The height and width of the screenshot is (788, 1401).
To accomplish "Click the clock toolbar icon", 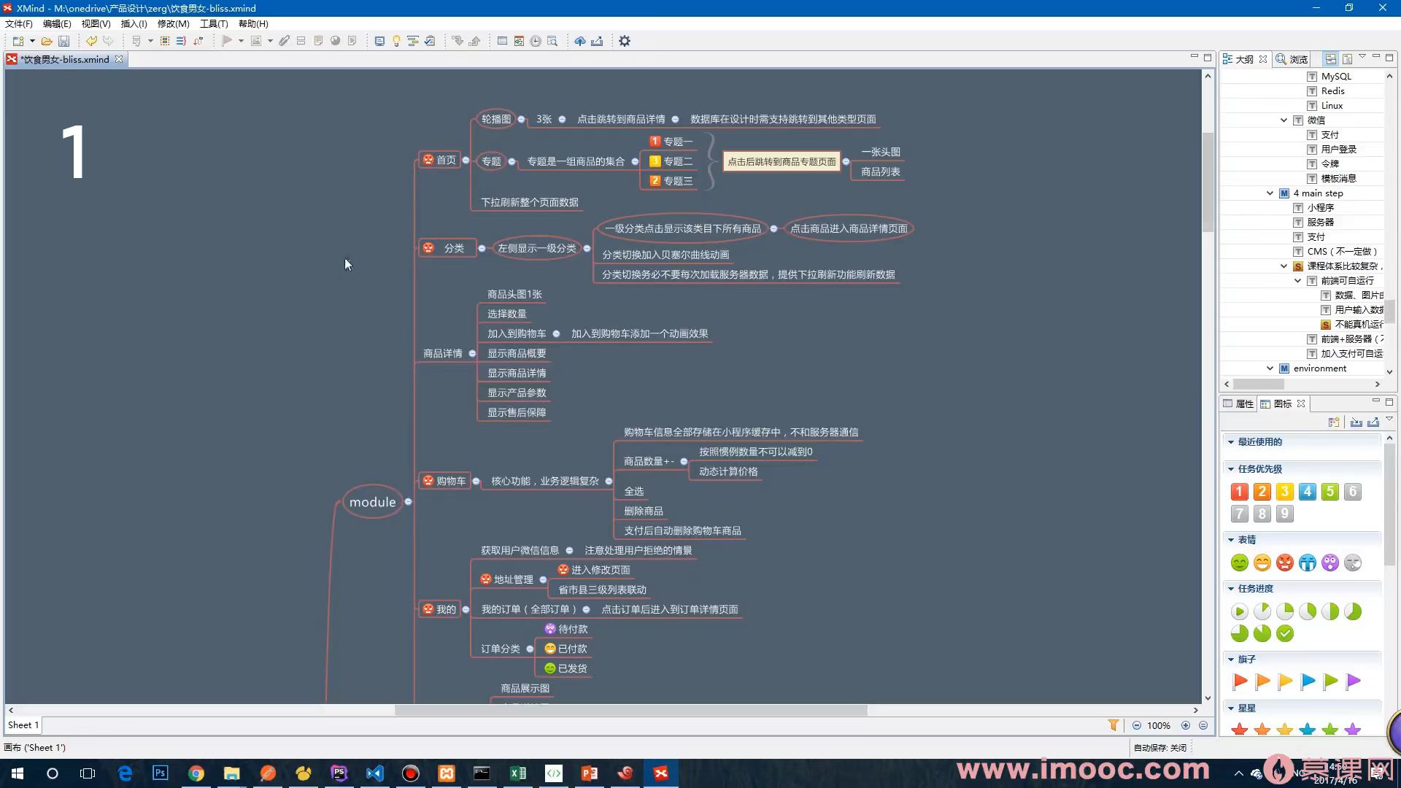I will point(536,41).
